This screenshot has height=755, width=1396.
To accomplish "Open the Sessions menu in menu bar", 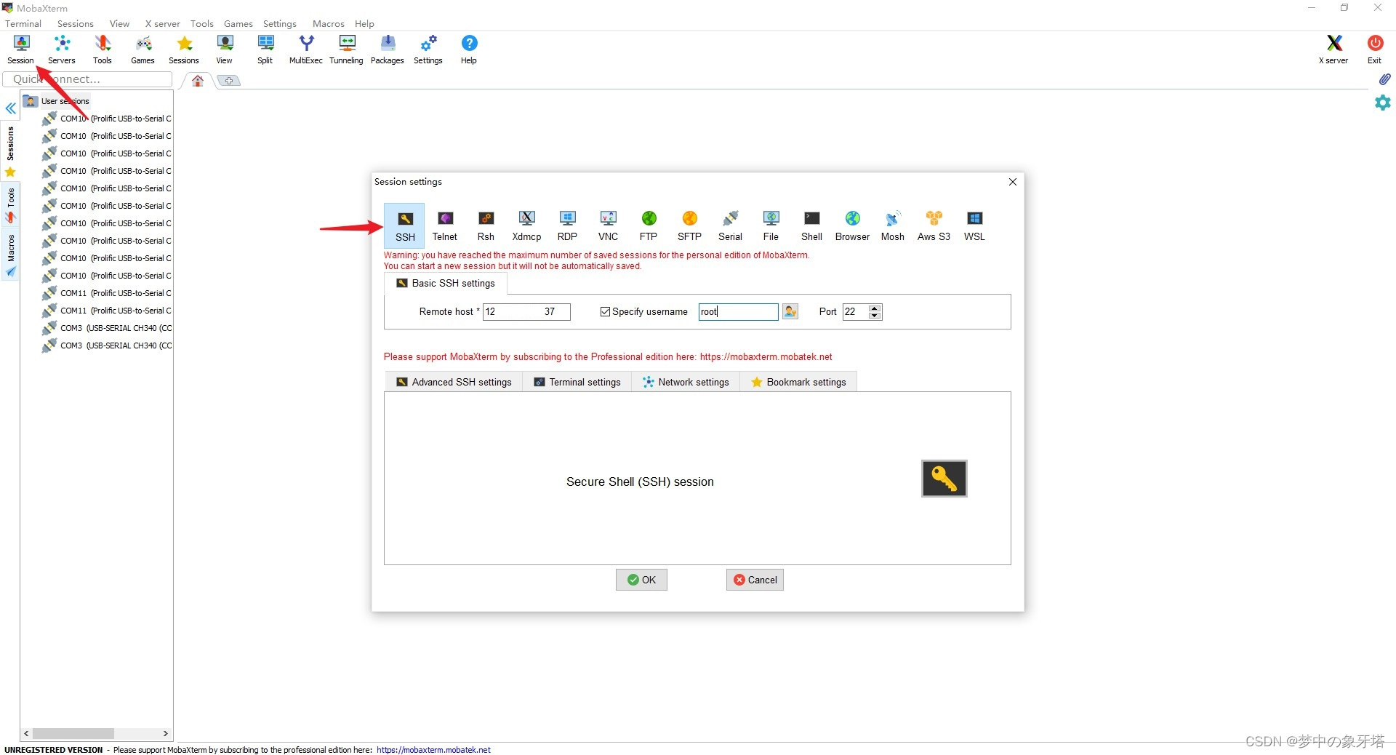I will (76, 23).
